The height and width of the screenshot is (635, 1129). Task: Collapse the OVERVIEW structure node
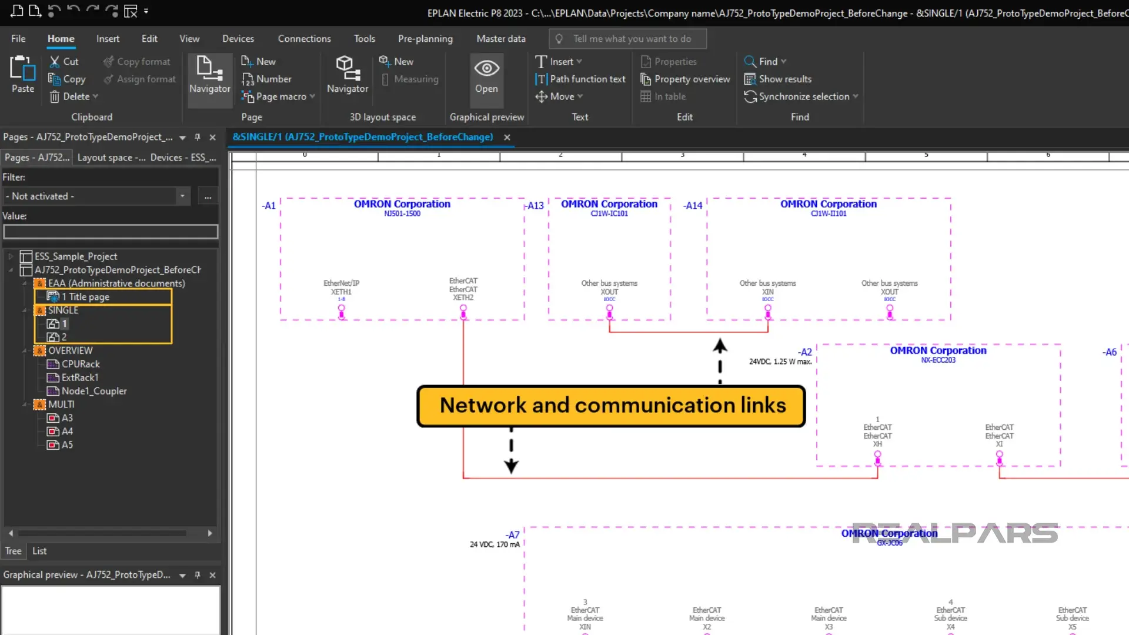coord(25,351)
